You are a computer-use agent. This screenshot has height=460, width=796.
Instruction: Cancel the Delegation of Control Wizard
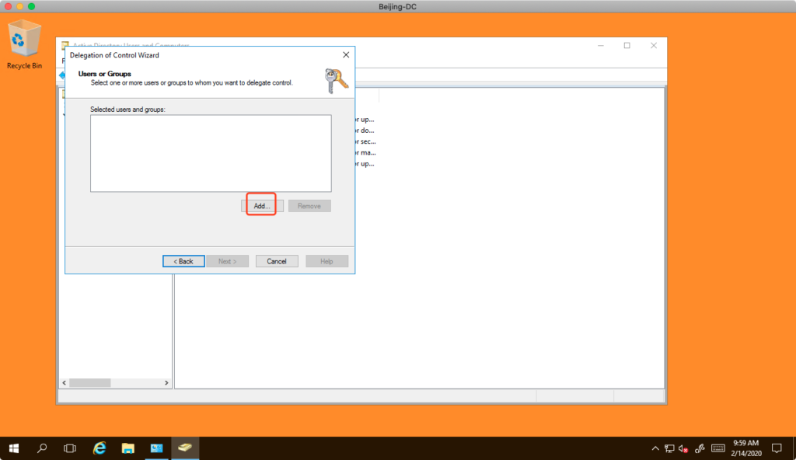(277, 261)
